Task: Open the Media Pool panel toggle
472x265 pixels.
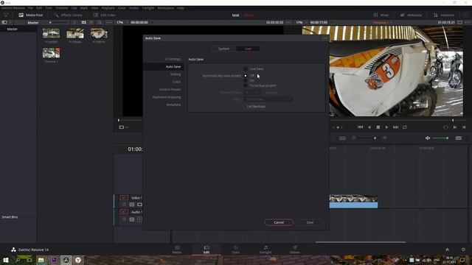Action: [30, 15]
